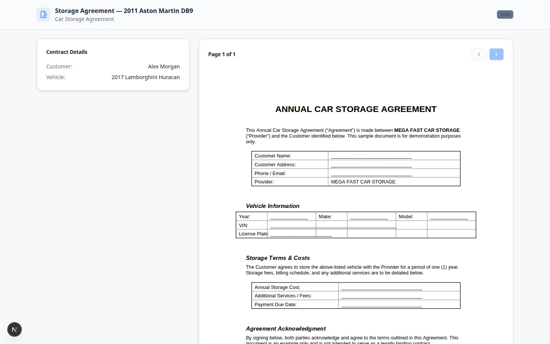Image resolution: width=550 pixels, height=344 pixels.
Task: Click MEGA FAST CAR STORAGE provider cell
Action: (x=394, y=182)
